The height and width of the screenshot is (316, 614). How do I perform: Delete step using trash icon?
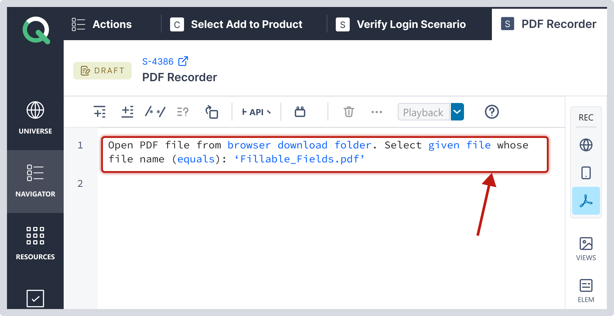click(349, 112)
